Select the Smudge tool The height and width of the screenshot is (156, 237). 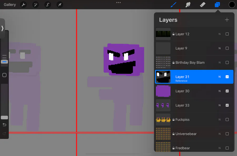click(188, 5)
